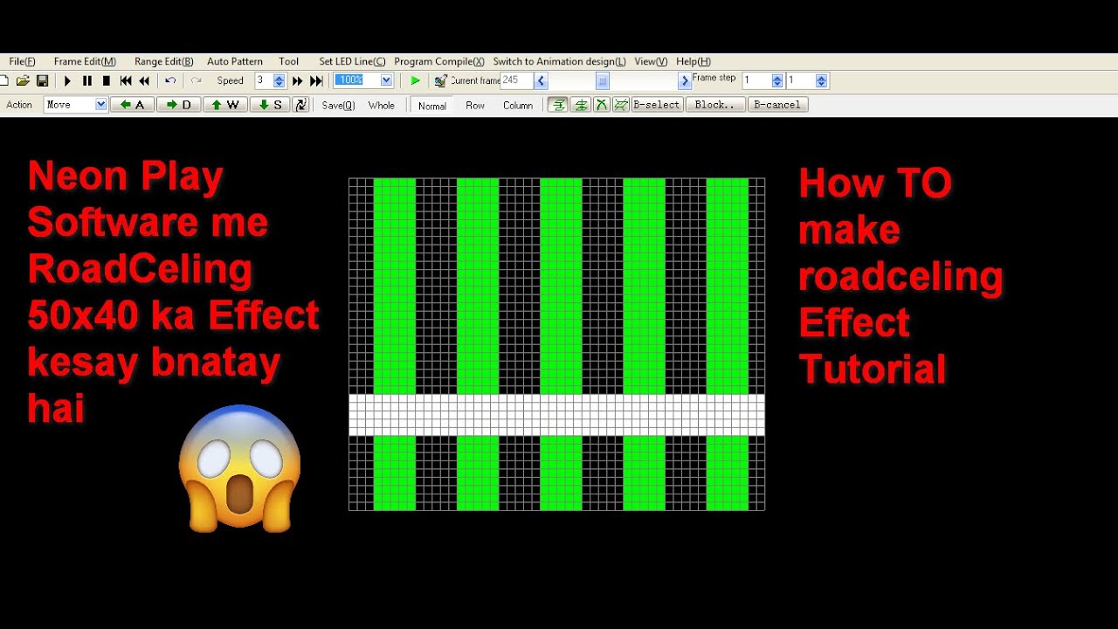The height and width of the screenshot is (629, 1118).
Task: Open the Frame Edit menu
Action: (x=85, y=61)
